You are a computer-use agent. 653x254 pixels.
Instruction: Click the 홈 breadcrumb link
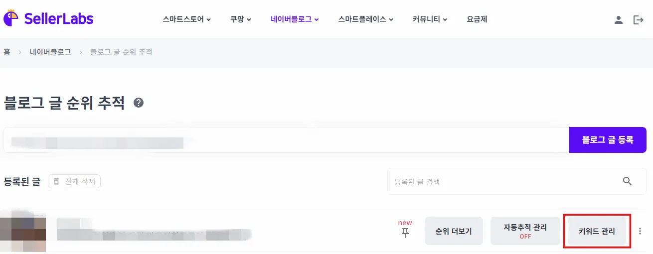pos(7,52)
